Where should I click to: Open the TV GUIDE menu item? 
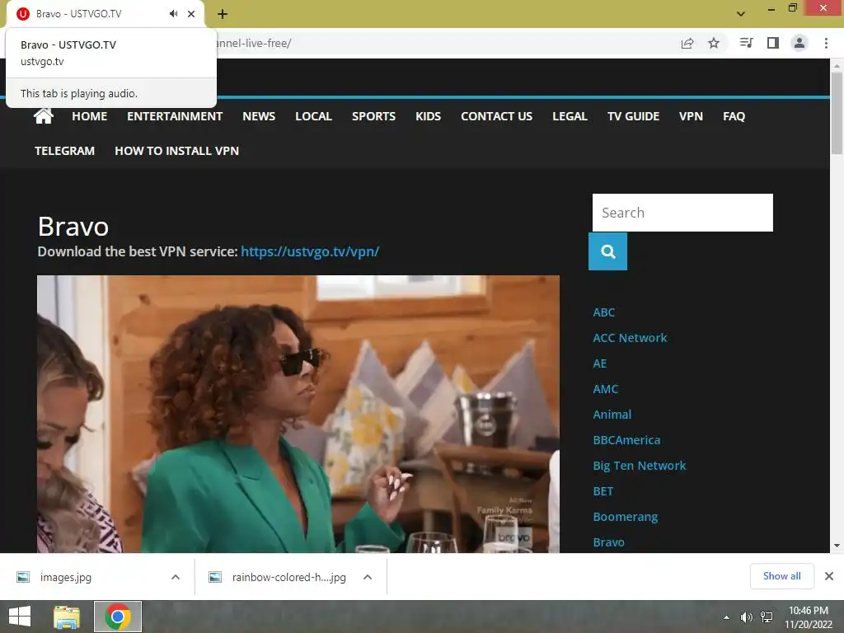click(633, 116)
